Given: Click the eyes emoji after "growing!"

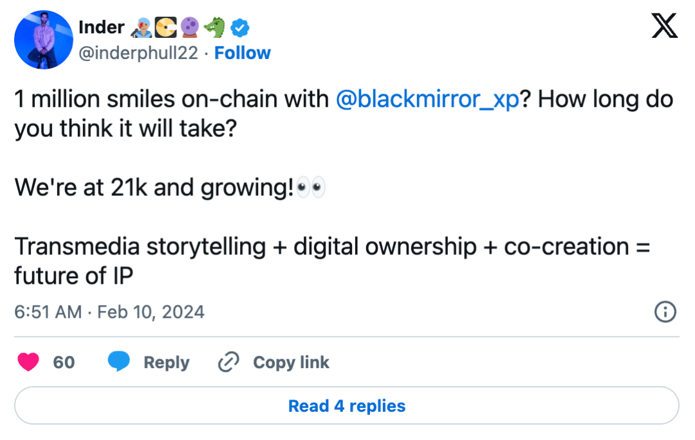Looking at the screenshot, I should pyautogui.click(x=311, y=188).
